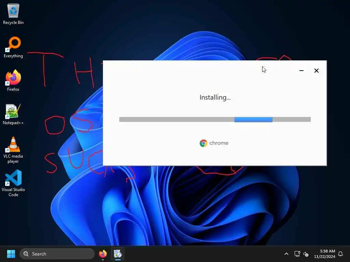Select the Everything search desktop shortcut
This screenshot has height=262, width=350.
(13, 47)
